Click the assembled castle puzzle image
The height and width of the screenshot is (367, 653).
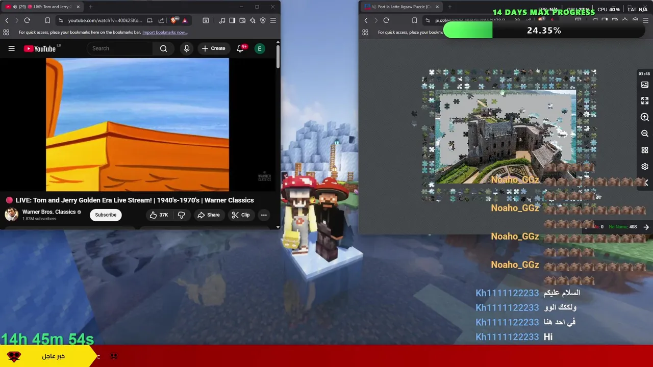[506, 137]
